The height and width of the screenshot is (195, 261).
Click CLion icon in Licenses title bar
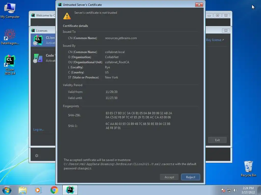33,30
